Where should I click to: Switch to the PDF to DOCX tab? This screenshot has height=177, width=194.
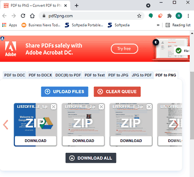(40, 75)
